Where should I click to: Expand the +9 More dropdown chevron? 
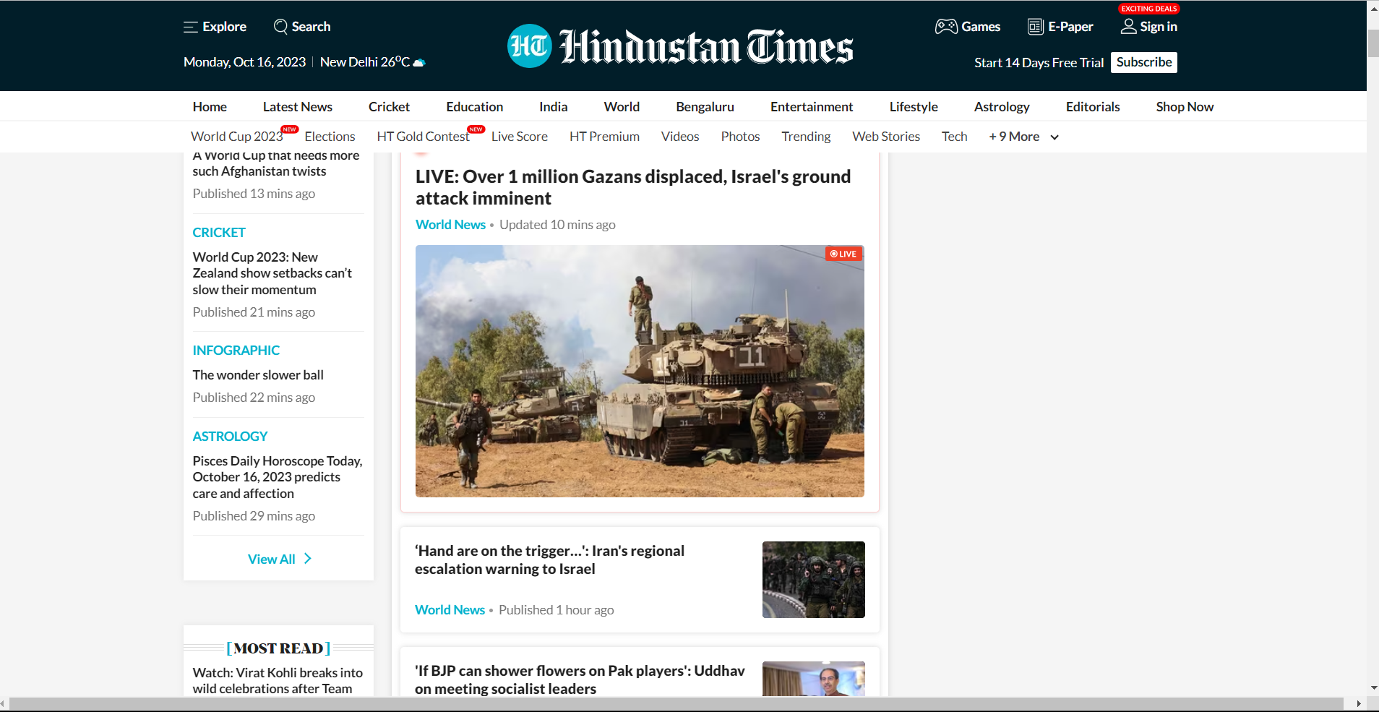click(x=1054, y=137)
